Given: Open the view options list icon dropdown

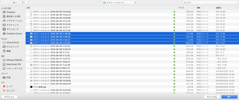Looking at the screenshot, I should point(15,2).
